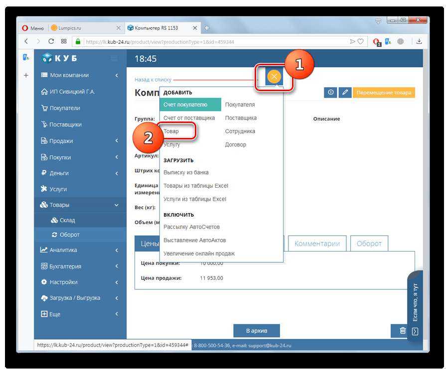
Task: Expand Загрузка / Выгрузка section
Action: [x=117, y=298]
